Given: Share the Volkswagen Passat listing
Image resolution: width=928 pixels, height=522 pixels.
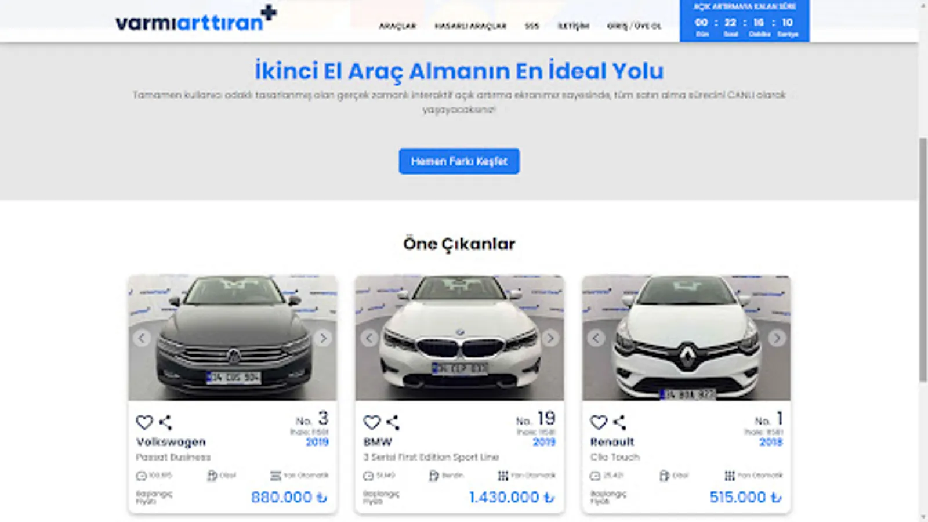Looking at the screenshot, I should [165, 422].
